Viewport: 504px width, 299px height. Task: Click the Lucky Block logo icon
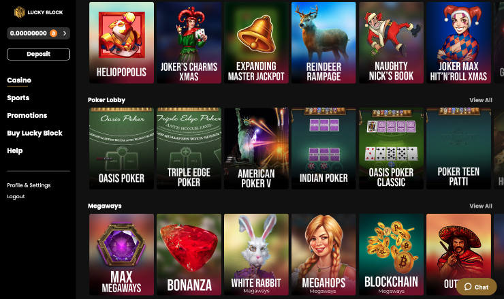(x=20, y=12)
